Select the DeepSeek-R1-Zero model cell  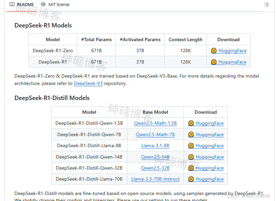(x=53, y=51)
